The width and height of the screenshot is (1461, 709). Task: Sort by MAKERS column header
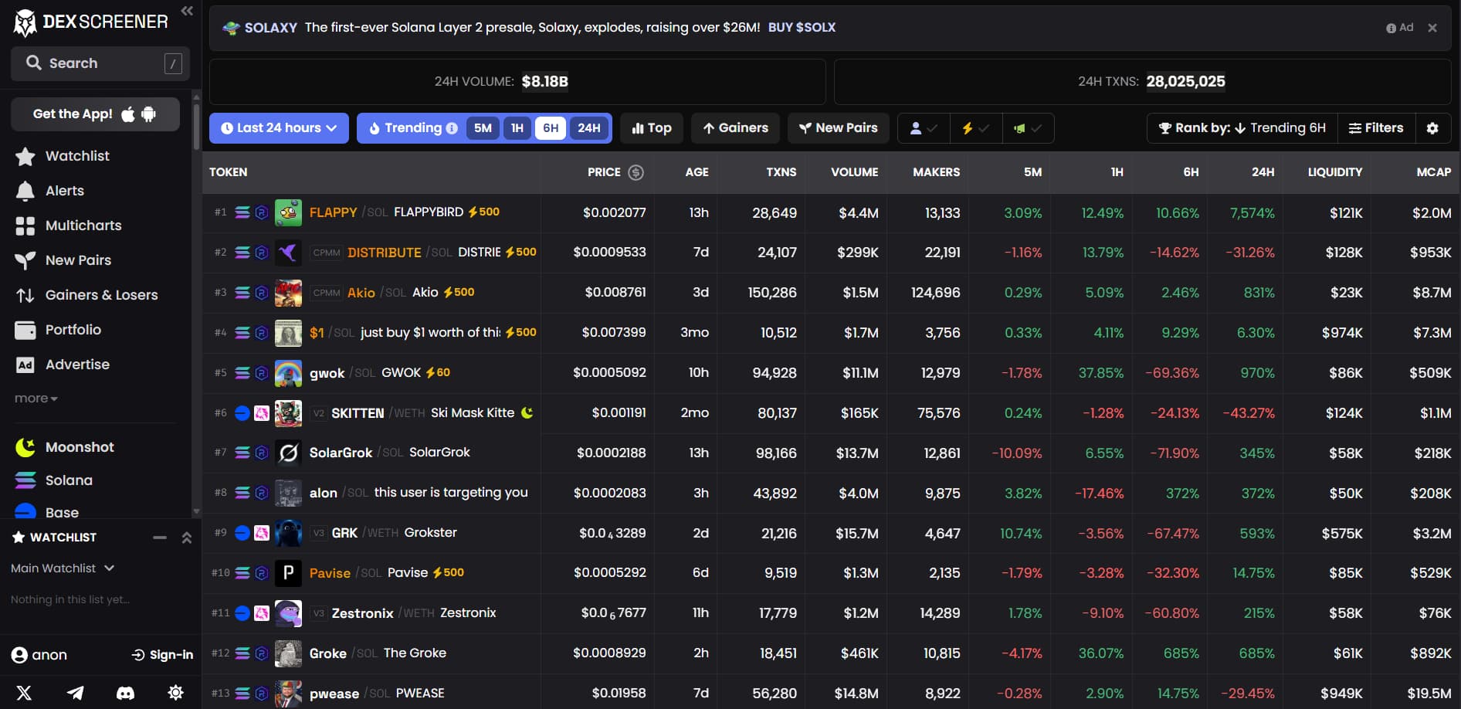pos(936,172)
